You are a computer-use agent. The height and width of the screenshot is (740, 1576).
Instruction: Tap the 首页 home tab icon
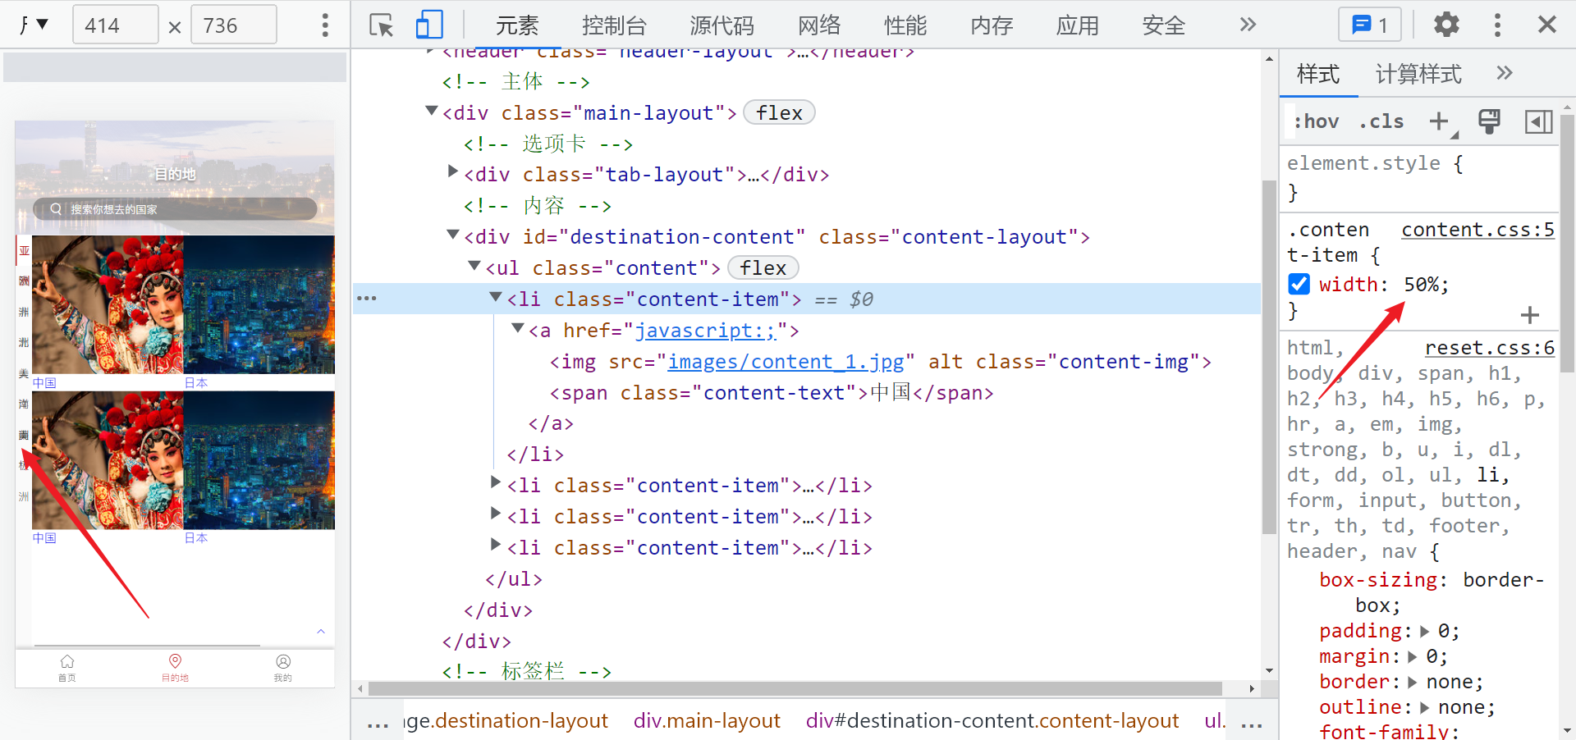pyautogui.click(x=67, y=668)
